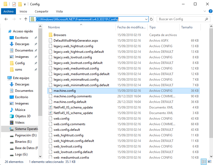Open the Archivo tab
This screenshot has height=165, width=213.
(8, 11)
